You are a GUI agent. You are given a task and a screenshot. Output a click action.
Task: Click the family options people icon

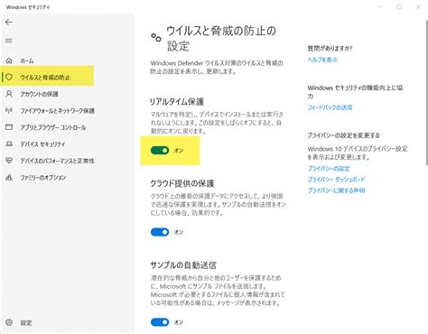[x=9, y=177]
